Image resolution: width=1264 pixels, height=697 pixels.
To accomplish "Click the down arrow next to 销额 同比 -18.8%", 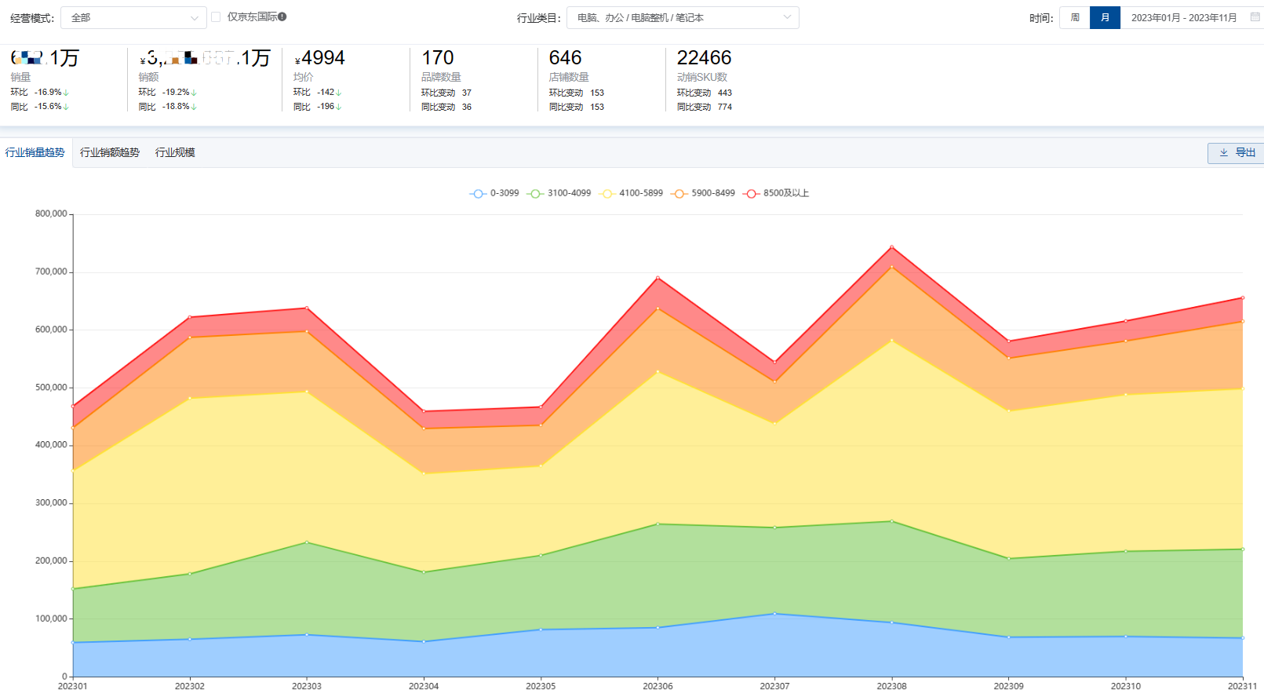I will (x=194, y=107).
